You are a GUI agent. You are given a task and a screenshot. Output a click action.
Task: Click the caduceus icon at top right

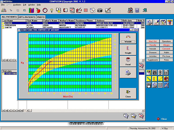170,22
